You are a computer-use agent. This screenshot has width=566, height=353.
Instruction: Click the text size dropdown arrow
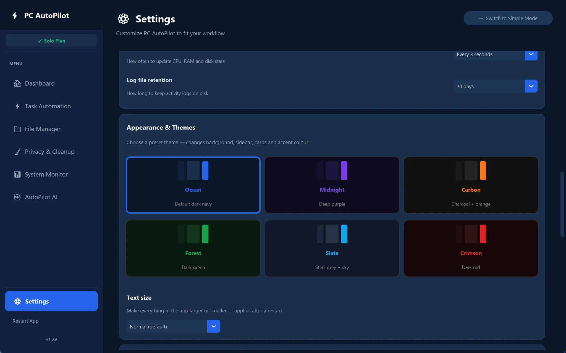click(213, 326)
